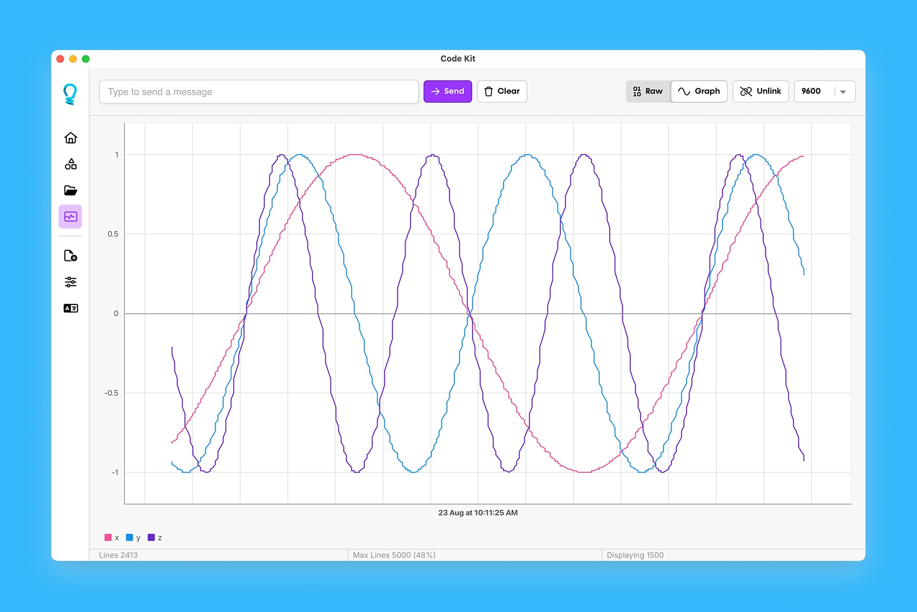Click the new file icon in sidebar
The height and width of the screenshot is (612, 917).
(70, 256)
